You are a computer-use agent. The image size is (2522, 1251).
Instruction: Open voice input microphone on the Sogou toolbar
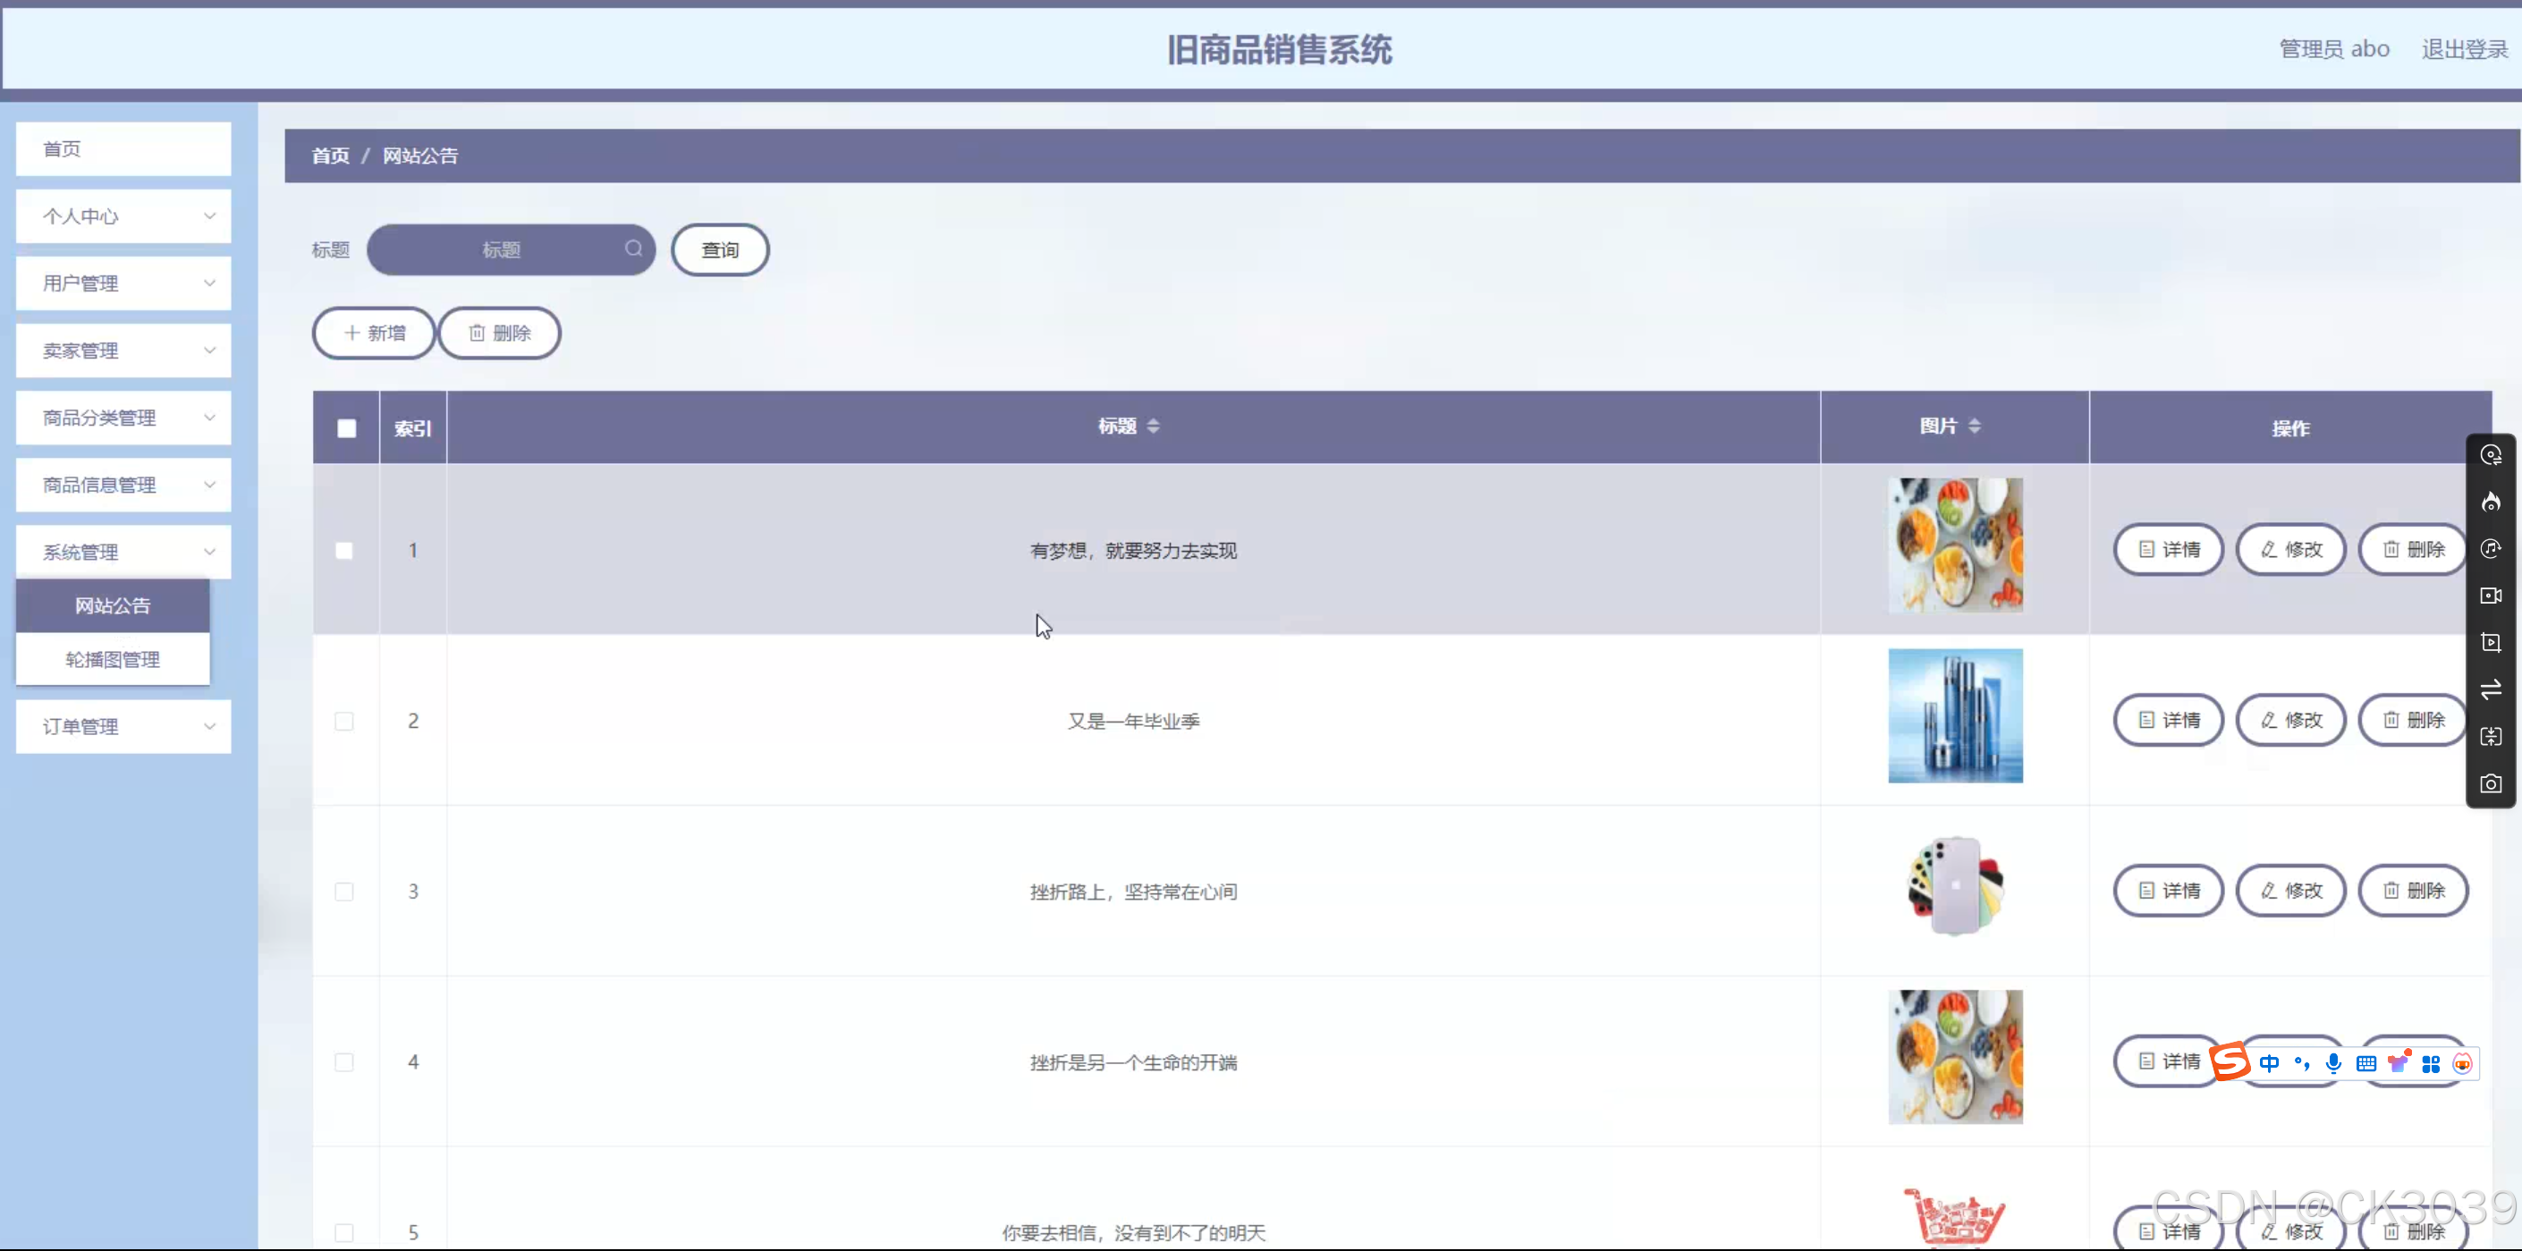(2334, 1063)
